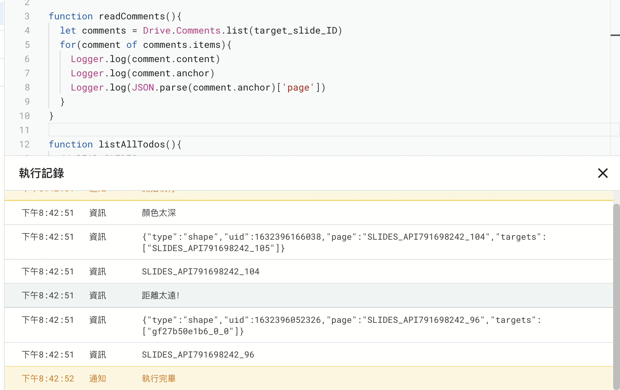This screenshot has width=620, height=390.
Task: Click the 執行完畢 completion notification row
Action: (158, 379)
